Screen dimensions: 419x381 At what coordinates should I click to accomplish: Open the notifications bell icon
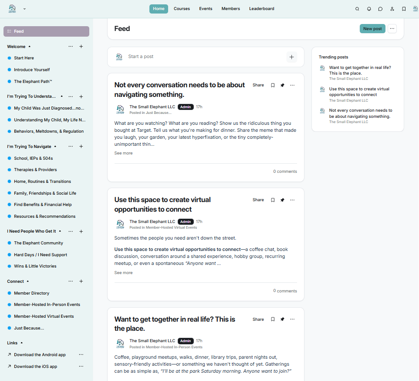pyautogui.click(x=369, y=9)
